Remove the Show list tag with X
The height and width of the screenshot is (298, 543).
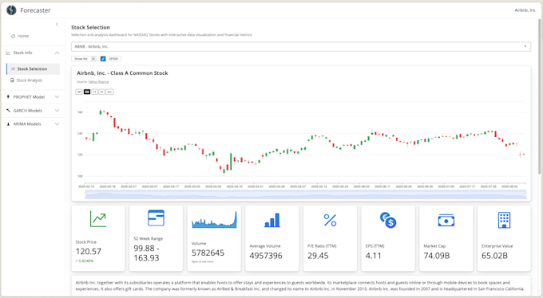pyautogui.click(x=93, y=59)
